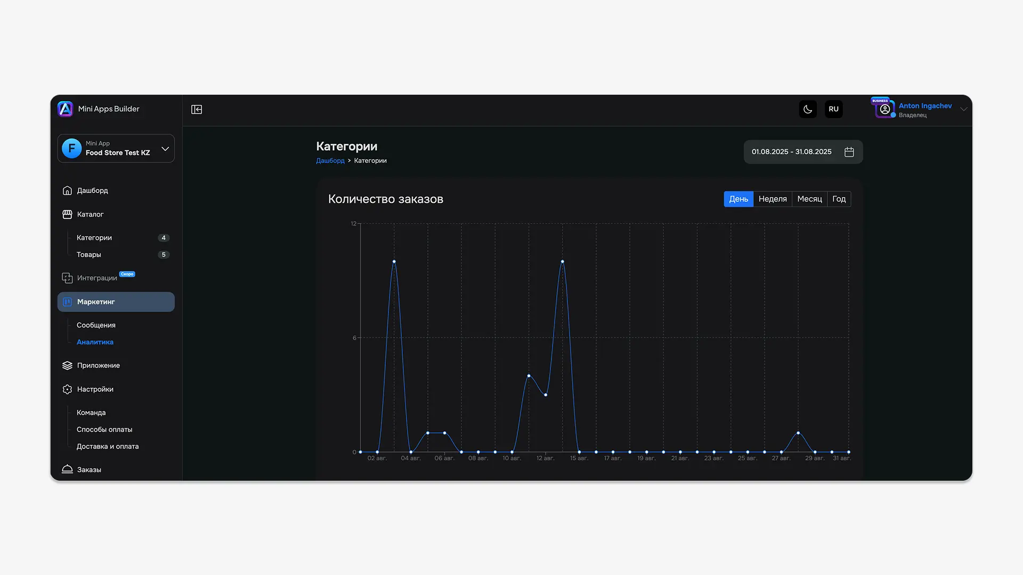1023x575 pixels.
Task: Switch chart to Месяц period
Action: tap(810, 199)
